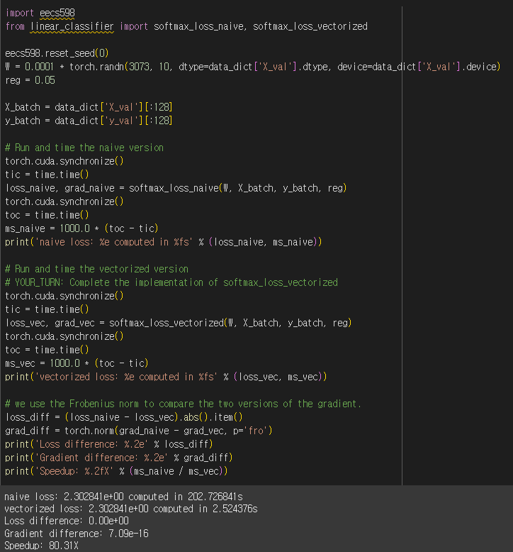
Task: Click the print 'Loss difference' statement
Action: (x=109, y=444)
